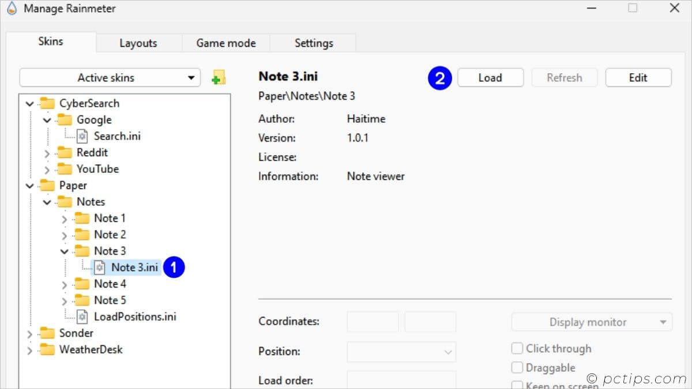This screenshot has width=692, height=389.
Task: Go to the Game mode tab
Action: pos(226,43)
